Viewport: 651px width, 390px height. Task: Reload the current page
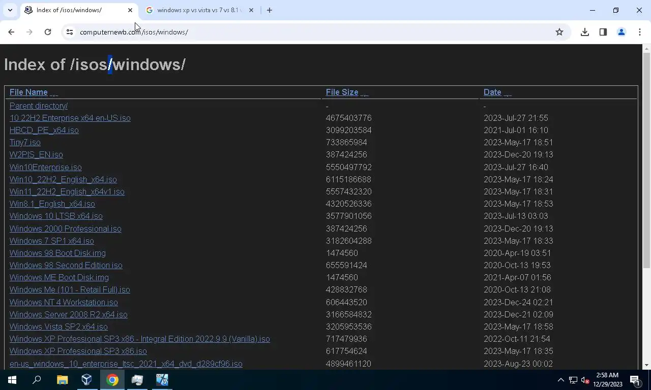pyautogui.click(x=48, y=32)
